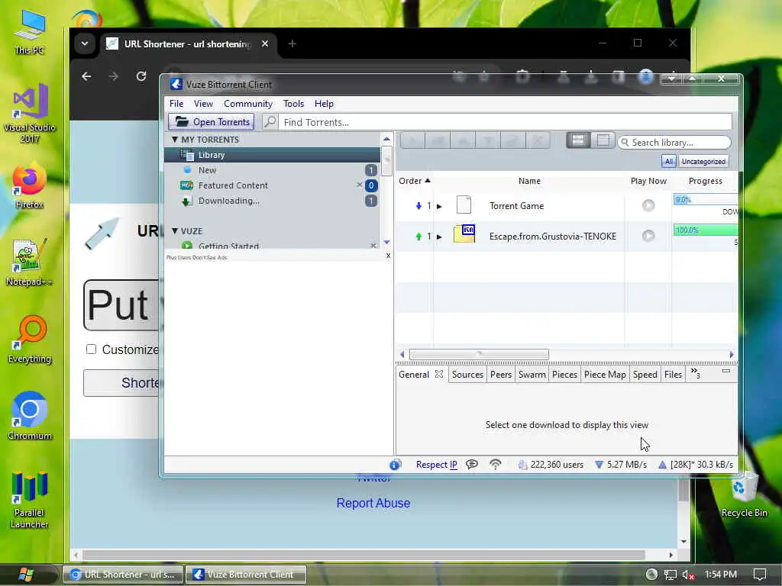Switch to the Pieces tab
Viewport: 782px width, 586px height.
[564, 374]
